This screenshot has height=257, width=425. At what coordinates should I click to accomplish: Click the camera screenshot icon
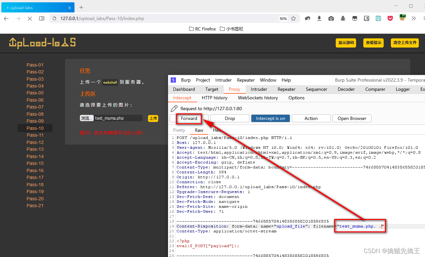(331, 19)
